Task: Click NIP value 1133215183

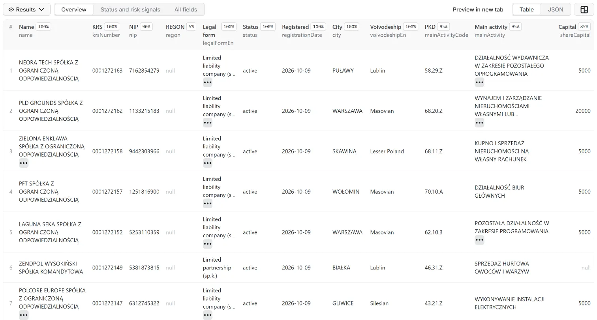Action: tap(144, 111)
